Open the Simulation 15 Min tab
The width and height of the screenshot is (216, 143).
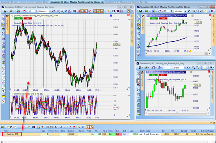25,2
